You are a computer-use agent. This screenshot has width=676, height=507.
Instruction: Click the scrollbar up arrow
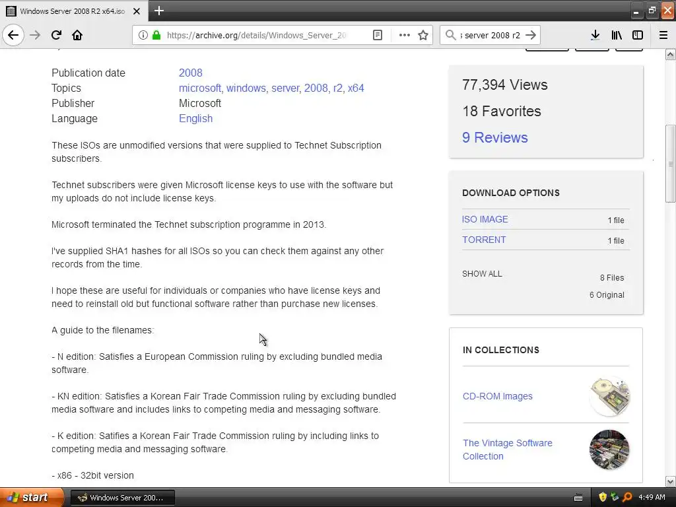670,54
